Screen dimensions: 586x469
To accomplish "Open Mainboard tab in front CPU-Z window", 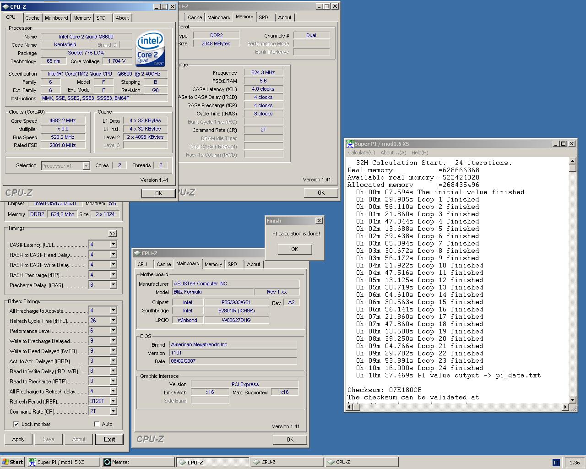I will pos(56,18).
